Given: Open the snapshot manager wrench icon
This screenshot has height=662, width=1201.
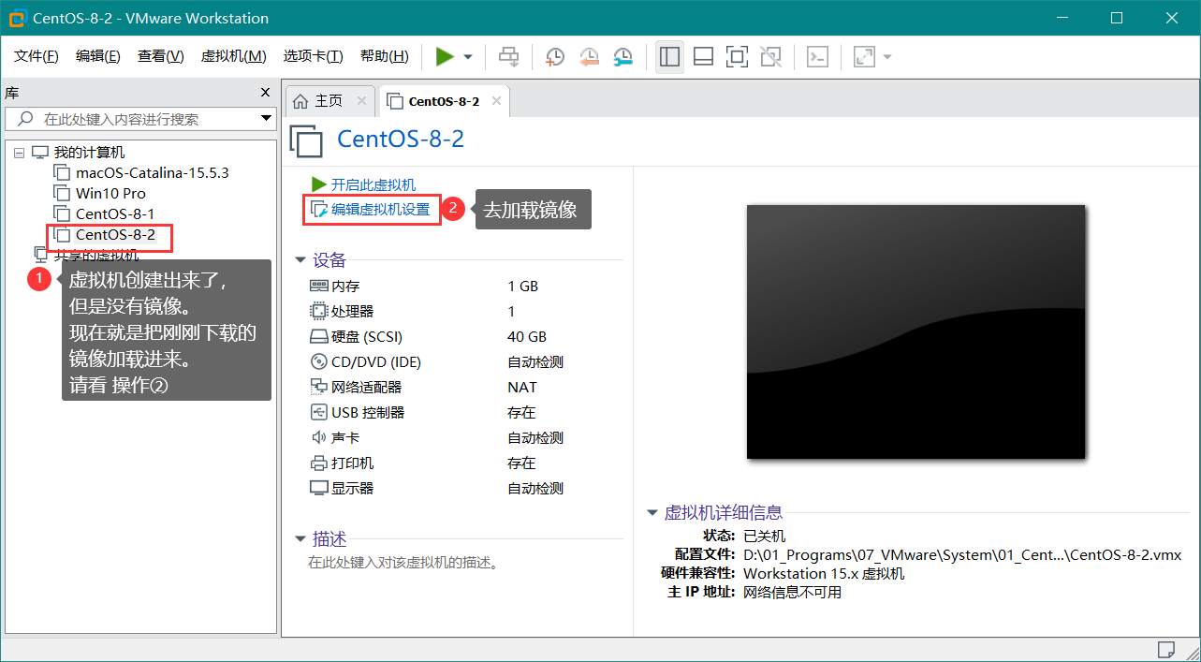Looking at the screenshot, I should (622, 57).
